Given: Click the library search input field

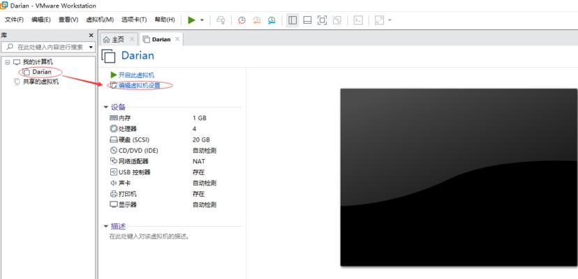Looking at the screenshot, I should pos(48,47).
